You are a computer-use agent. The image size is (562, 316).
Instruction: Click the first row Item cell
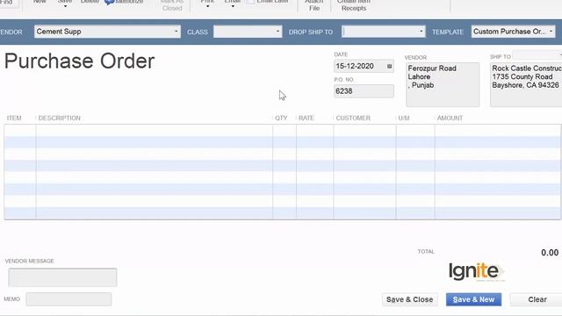pyautogui.click(x=20, y=131)
